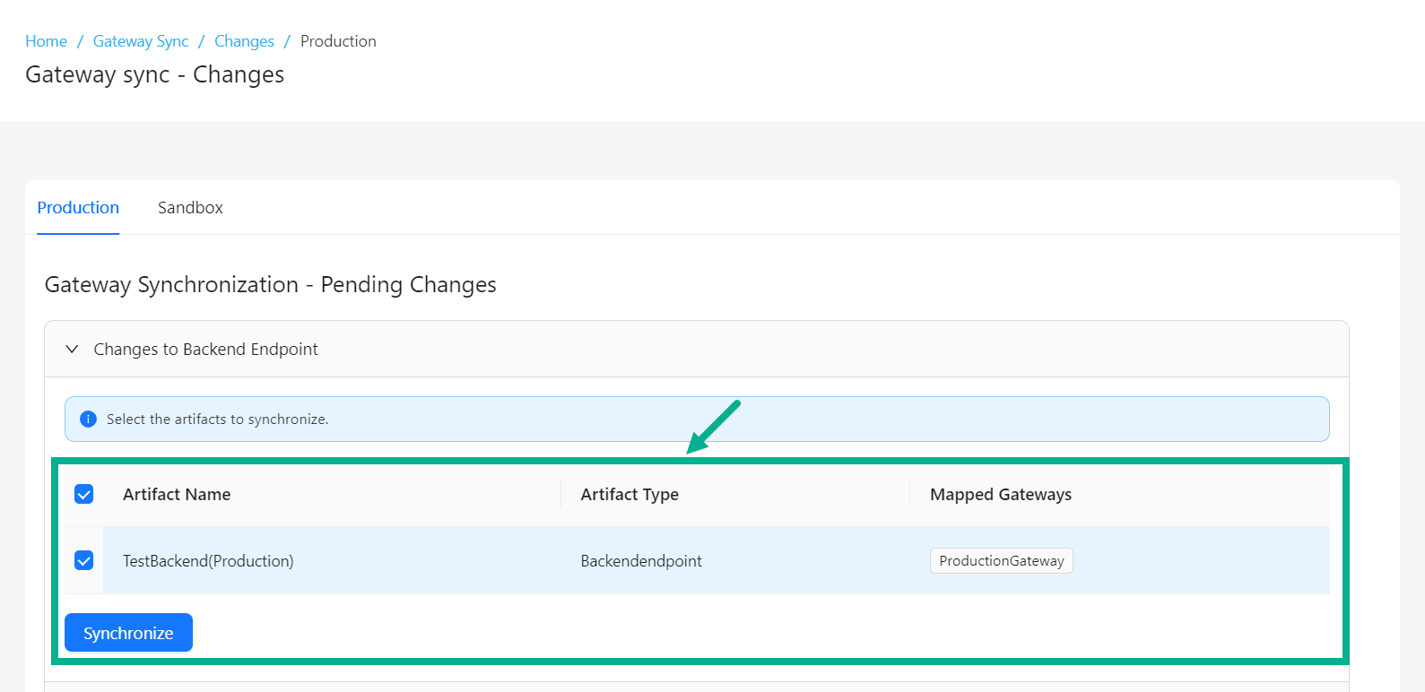
Task: Click the Changes to Backend Endpoint title
Action: tap(205, 350)
